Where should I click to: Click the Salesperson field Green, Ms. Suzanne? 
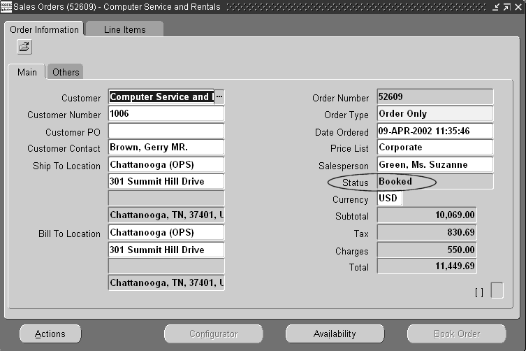click(435, 164)
